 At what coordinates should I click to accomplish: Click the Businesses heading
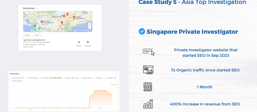(29, 8)
